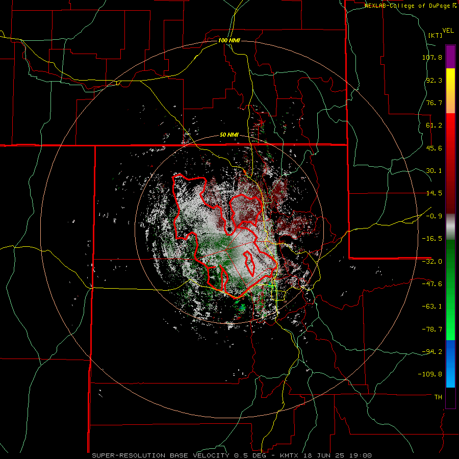This screenshot has height=459, width=459.
Task: Click the [KT] units label
Action: pos(435,35)
